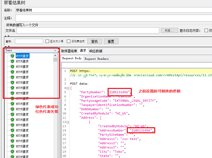Click the 察看结果树 panel title

14,3
